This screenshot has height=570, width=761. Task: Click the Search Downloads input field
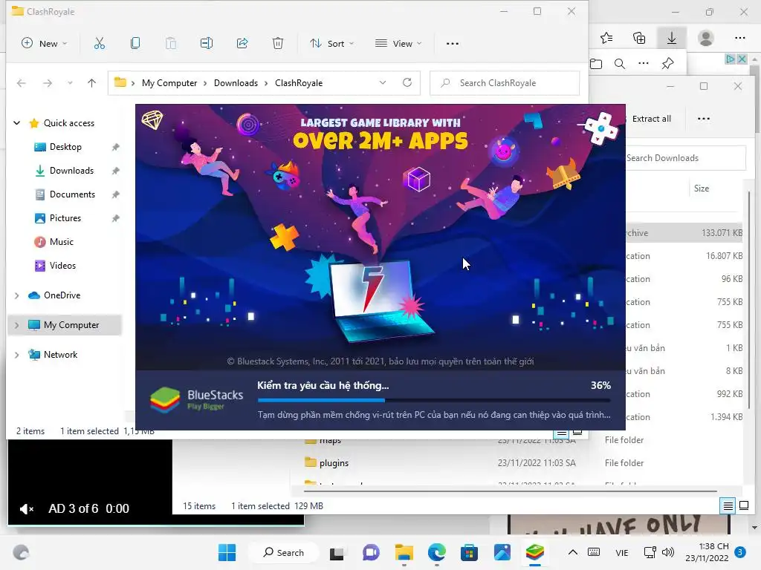685,158
